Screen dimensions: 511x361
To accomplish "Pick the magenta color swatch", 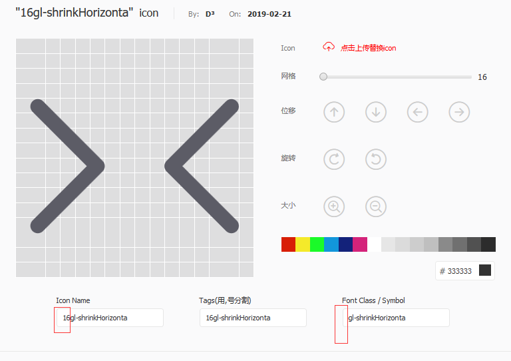I will point(360,244).
